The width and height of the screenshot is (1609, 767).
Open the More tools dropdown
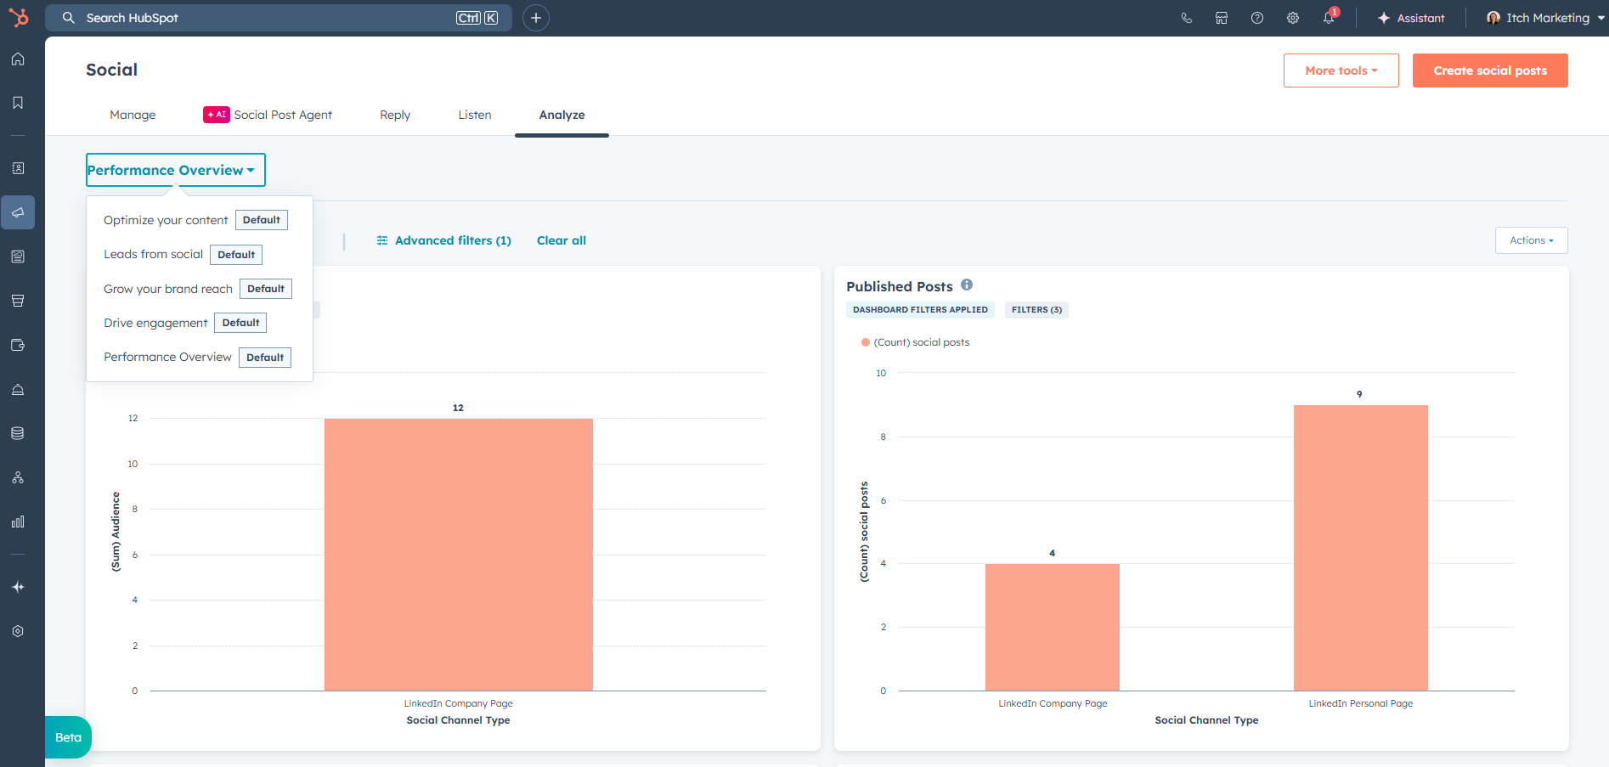click(1341, 70)
